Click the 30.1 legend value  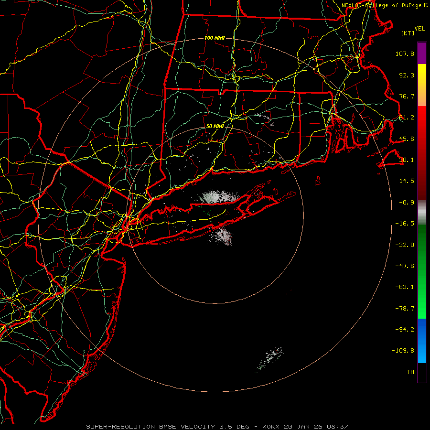(x=407, y=160)
